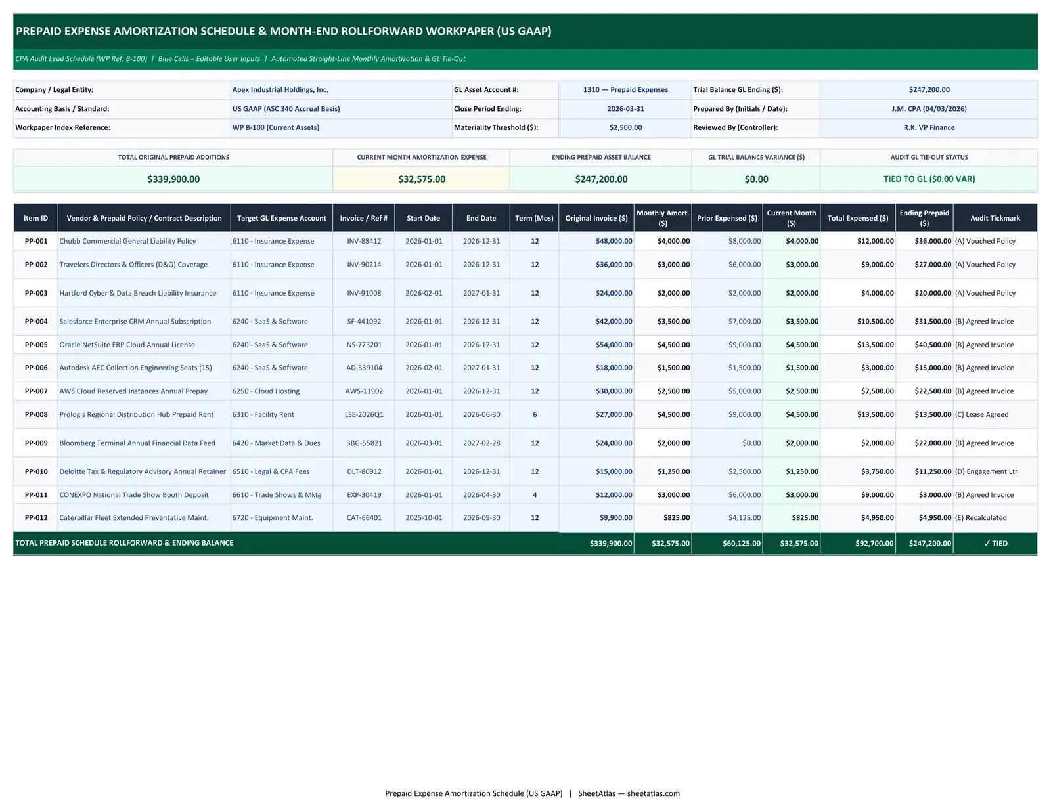
Task: Click invoice reference SF-441092
Action: (364, 322)
